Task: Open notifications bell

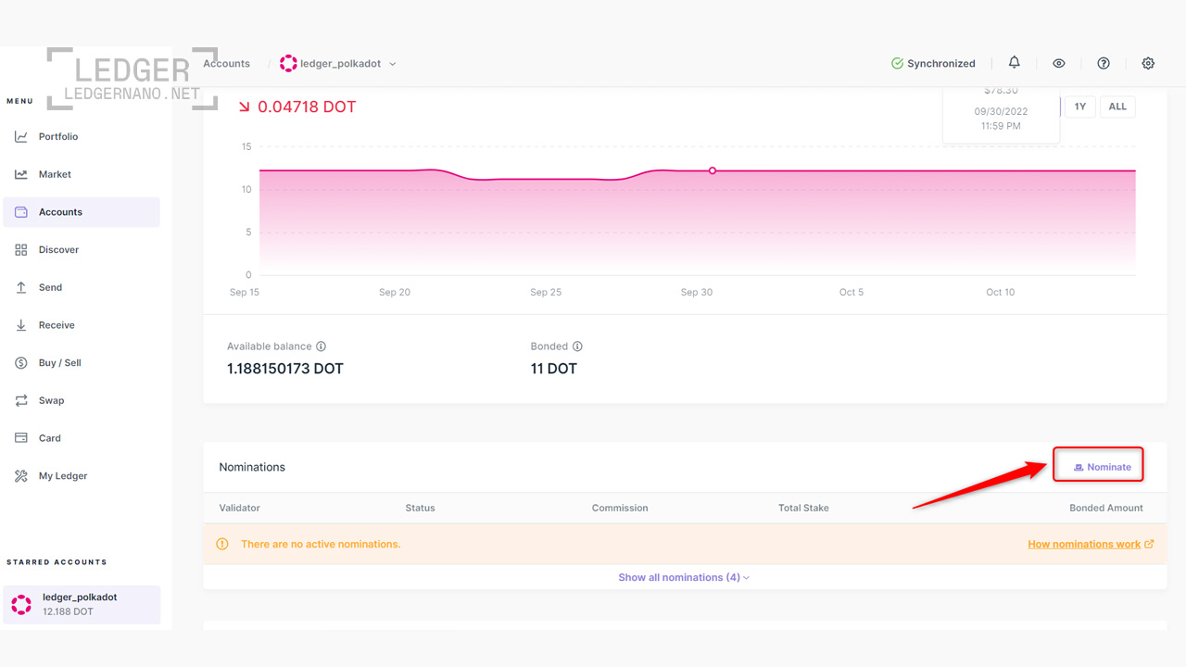Action: [x=1015, y=63]
